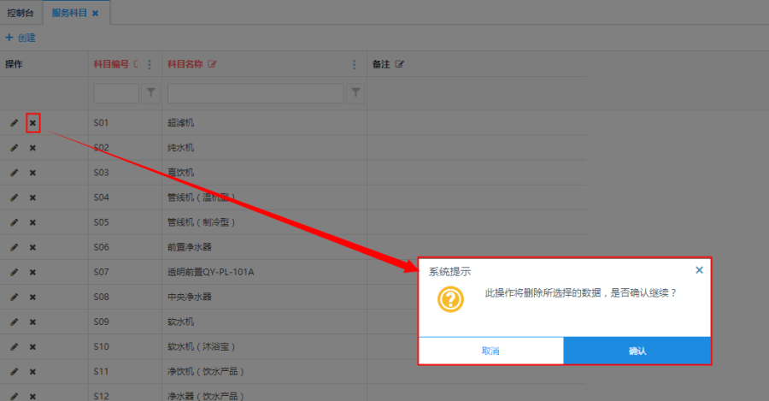Open the 科目编号 column options menu
This screenshot has width=769, height=401.
click(150, 64)
